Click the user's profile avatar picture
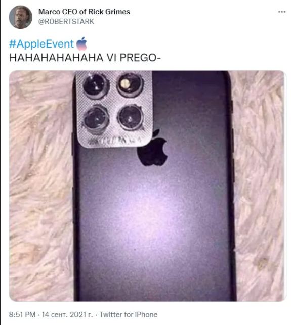This screenshot has height=325, width=291. tap(20, 17)
